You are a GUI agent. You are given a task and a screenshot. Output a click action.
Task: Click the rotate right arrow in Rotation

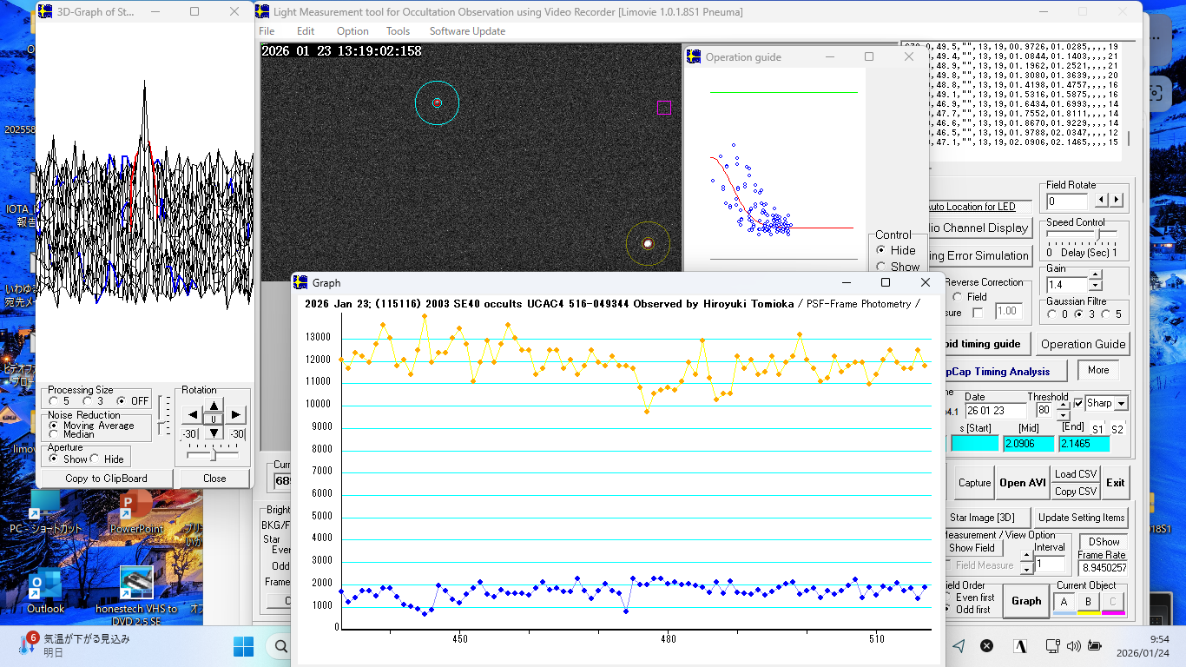pos(235,416)
